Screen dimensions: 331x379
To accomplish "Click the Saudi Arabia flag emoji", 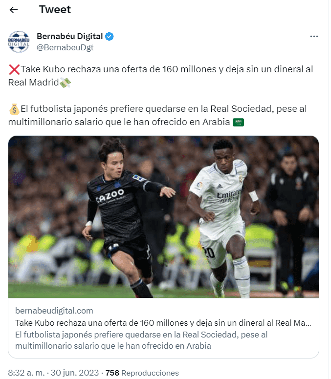I will pos(238,122).
